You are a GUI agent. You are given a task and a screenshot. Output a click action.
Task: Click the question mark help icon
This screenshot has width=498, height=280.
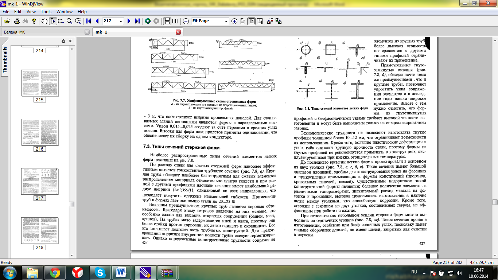tap(34, 21)
